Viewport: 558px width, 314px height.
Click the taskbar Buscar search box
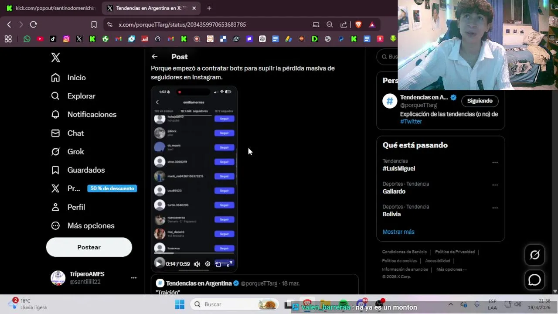(235, 304)
